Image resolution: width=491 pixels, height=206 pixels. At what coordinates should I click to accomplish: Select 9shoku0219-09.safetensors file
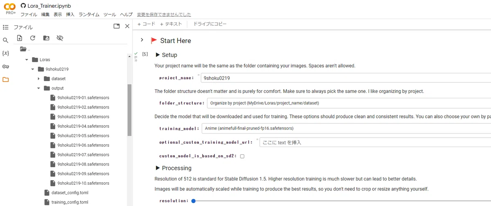coord(83,174)
